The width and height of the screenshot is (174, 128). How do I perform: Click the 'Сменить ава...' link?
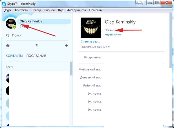tap(90, 42)
